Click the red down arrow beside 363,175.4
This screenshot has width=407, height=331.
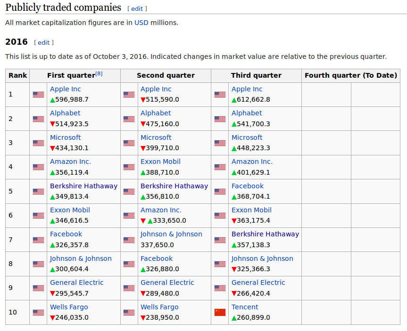coord(234,221)
